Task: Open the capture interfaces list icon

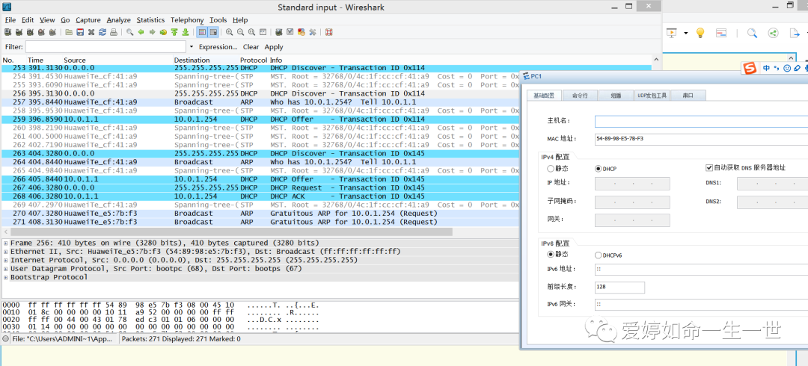Action: tap(7, 32)
